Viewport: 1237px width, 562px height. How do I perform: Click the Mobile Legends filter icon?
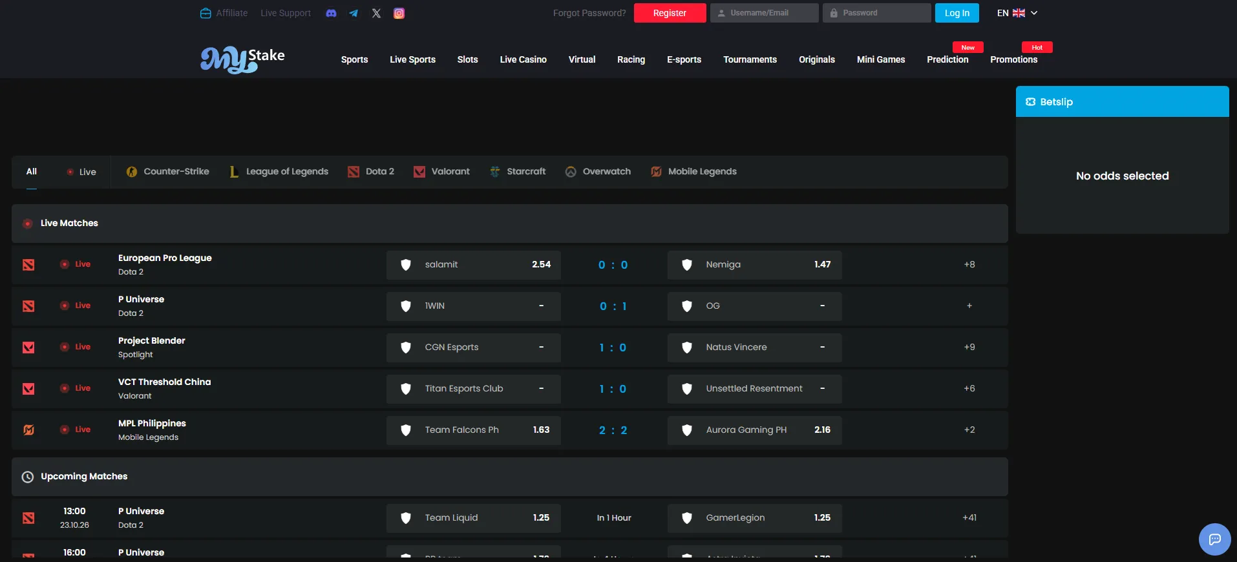tap(656, 172)
